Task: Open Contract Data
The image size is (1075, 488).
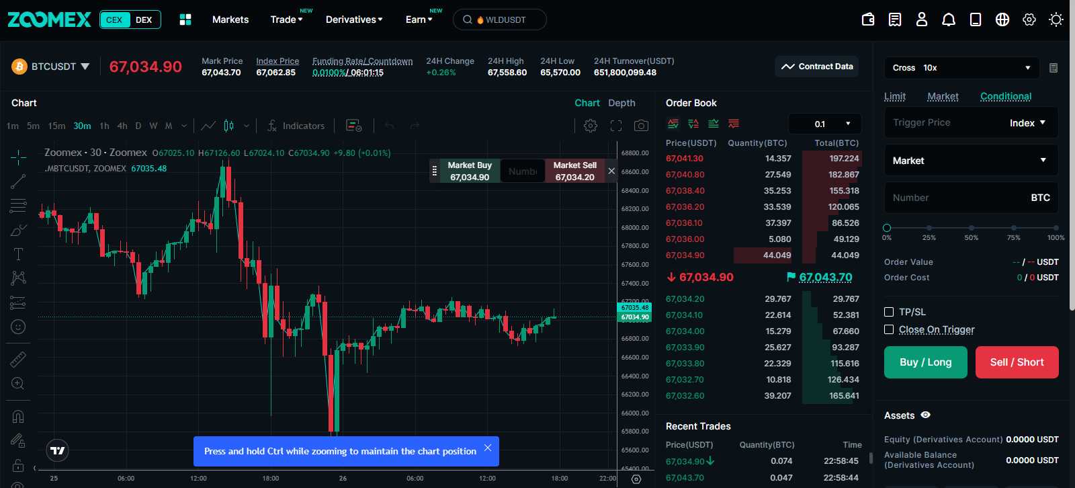Action: (x=817, y=67)
